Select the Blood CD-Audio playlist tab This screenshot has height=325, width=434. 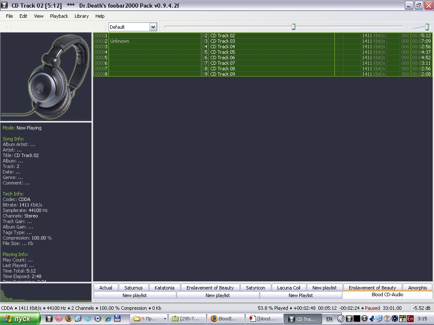click(x=387, y=295)
